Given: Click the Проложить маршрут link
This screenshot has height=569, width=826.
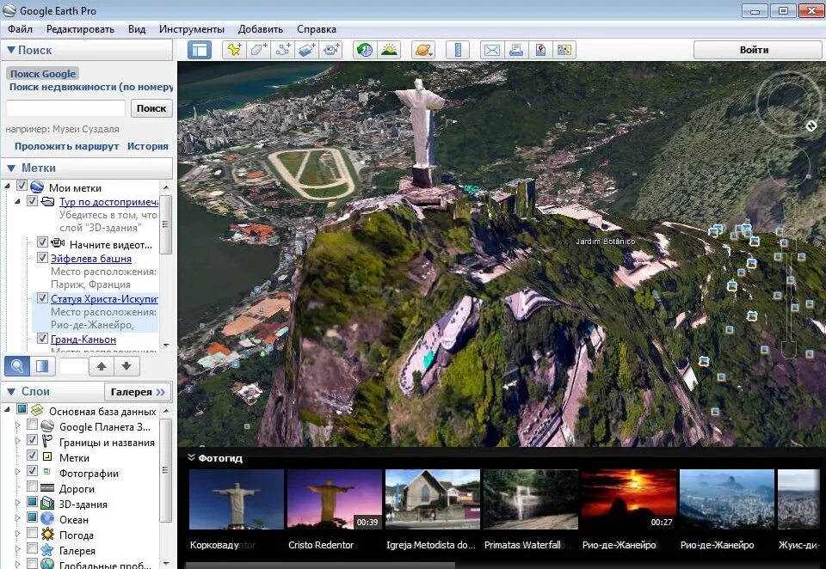Looking at the screenshot, I should [x=66, y=146].
